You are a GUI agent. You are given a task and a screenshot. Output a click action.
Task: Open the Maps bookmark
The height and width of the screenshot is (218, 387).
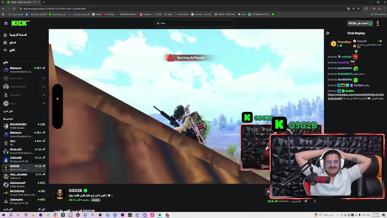[168, 14]
